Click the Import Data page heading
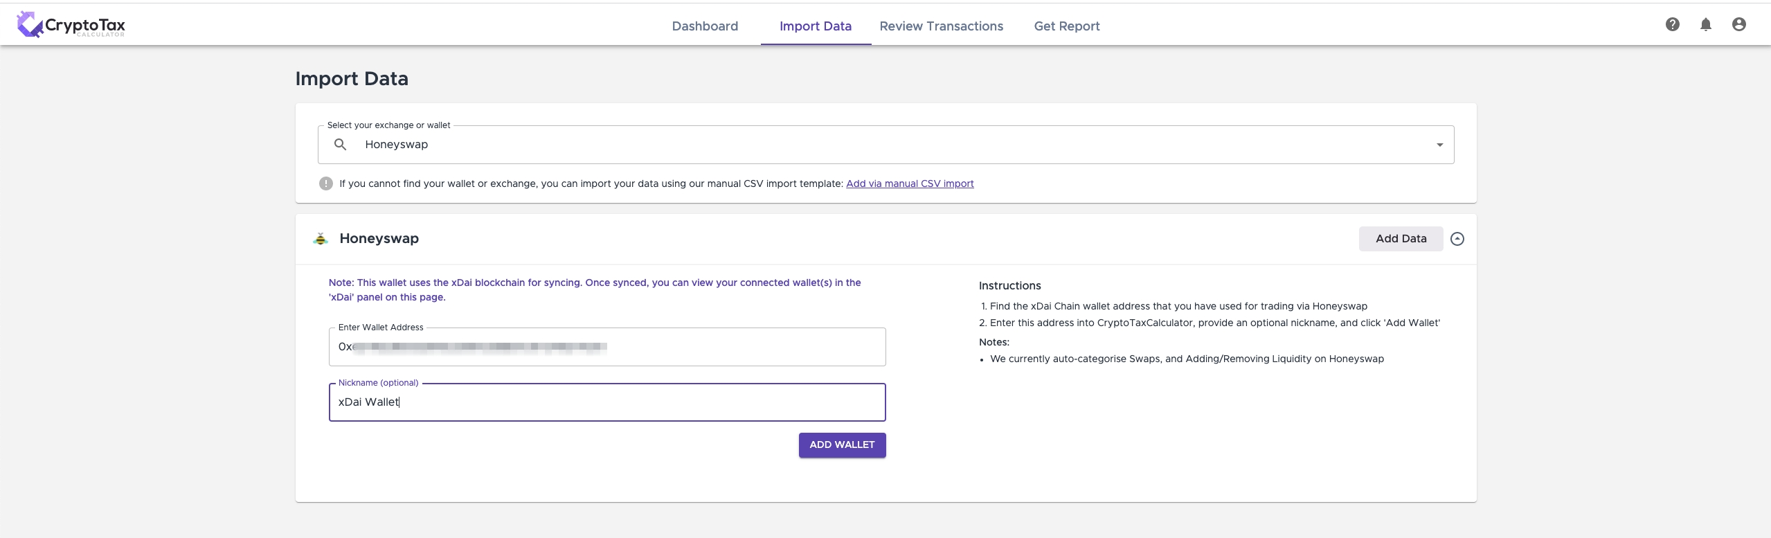The height and width of the screenshot is (538, 1771). point(352,79)
